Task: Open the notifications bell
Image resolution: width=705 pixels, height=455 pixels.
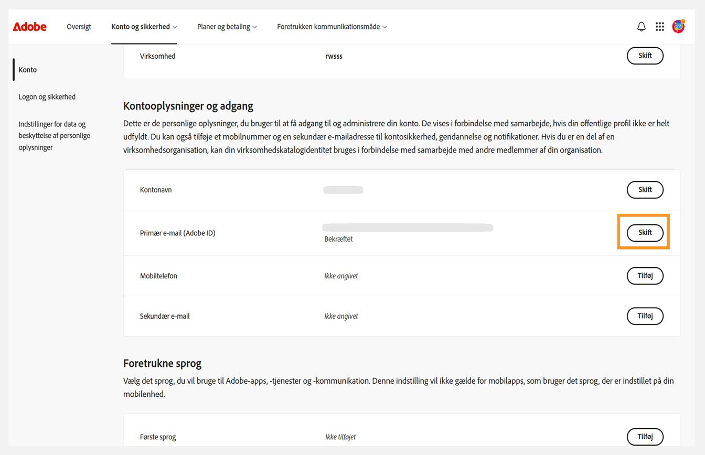Action: (x=641, y=26)
